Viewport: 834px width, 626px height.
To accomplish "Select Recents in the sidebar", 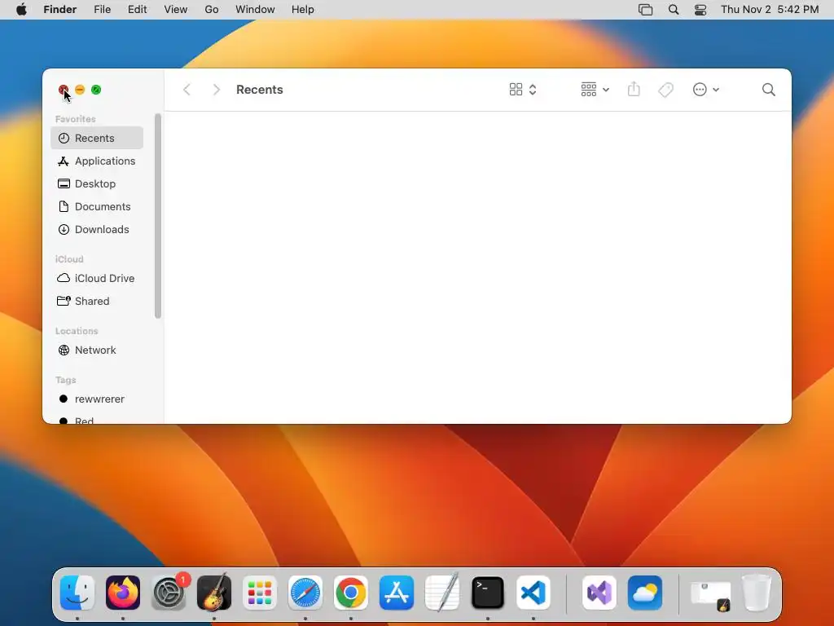I will click(x=97, y=138).
